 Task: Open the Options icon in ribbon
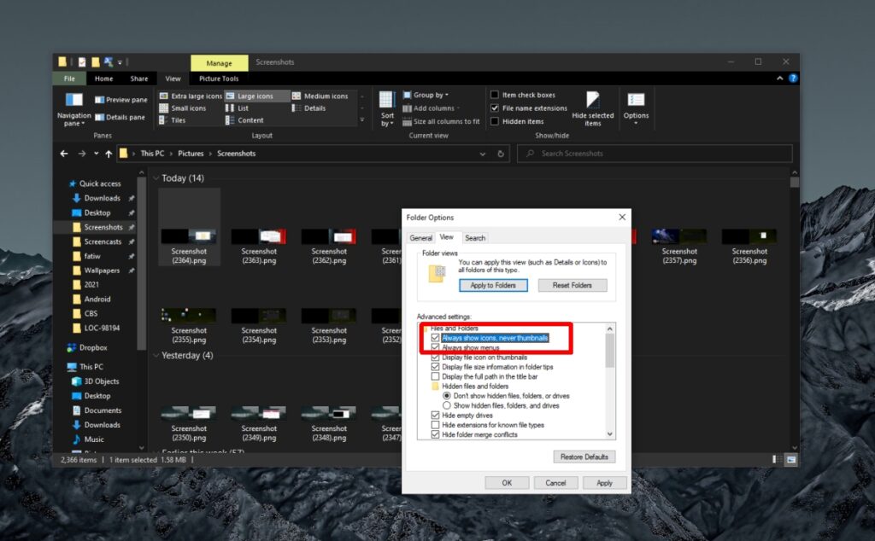coord(636,101)
